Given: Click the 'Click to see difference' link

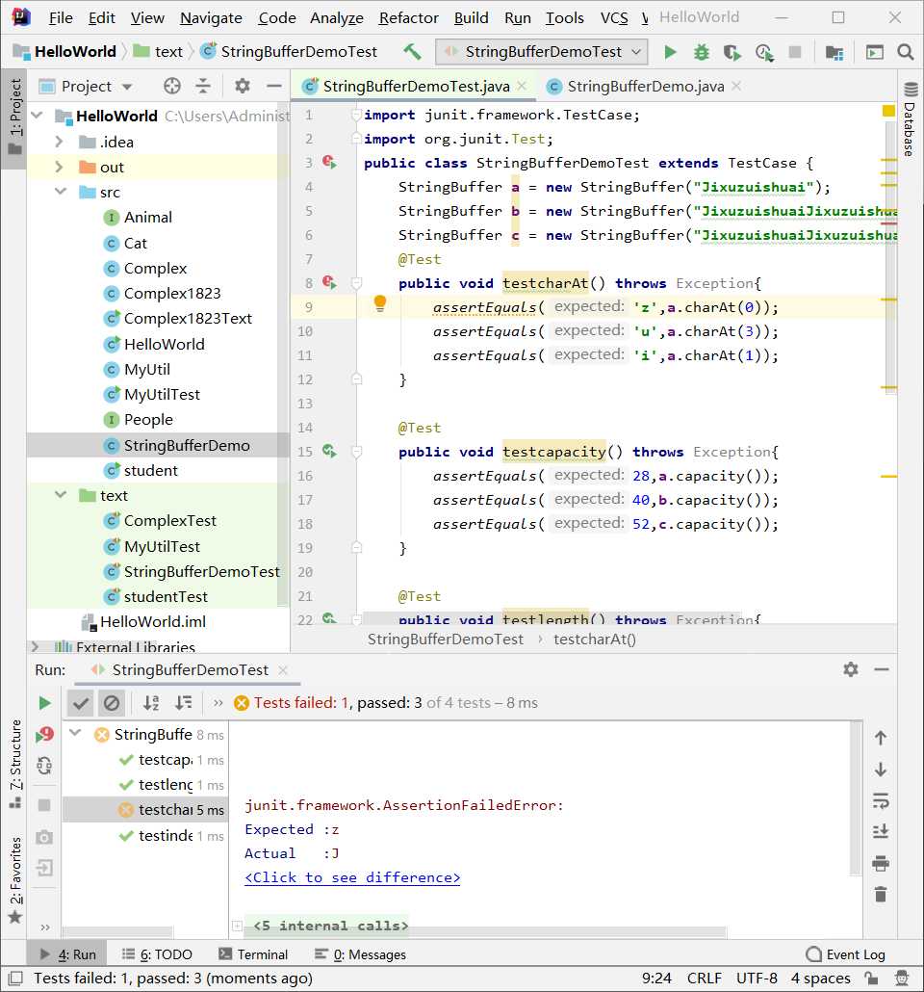Looking at the screenshot, I should [x=352, y=877].
